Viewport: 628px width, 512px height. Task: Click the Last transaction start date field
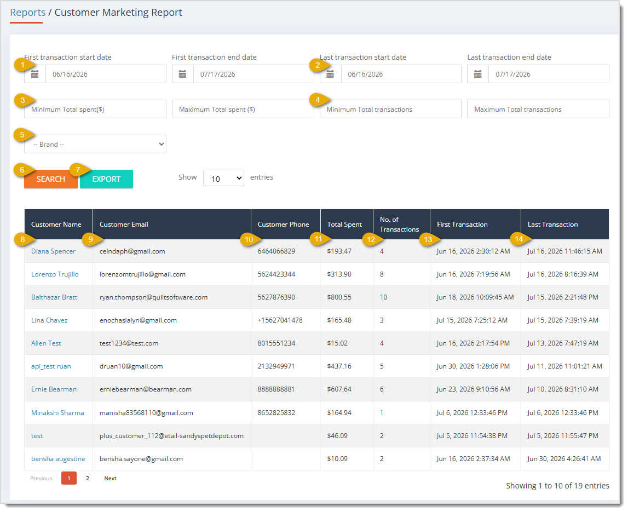click(x=401, y=74)
